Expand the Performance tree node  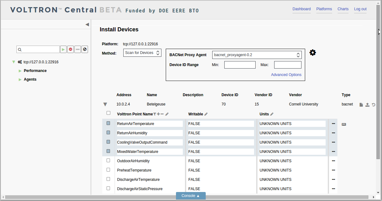[20, 71]
